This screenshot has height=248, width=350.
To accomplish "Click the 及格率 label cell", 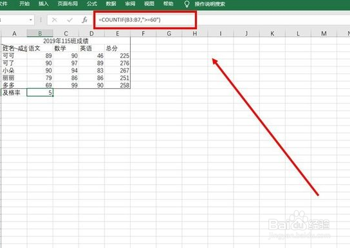I will 14,93.
